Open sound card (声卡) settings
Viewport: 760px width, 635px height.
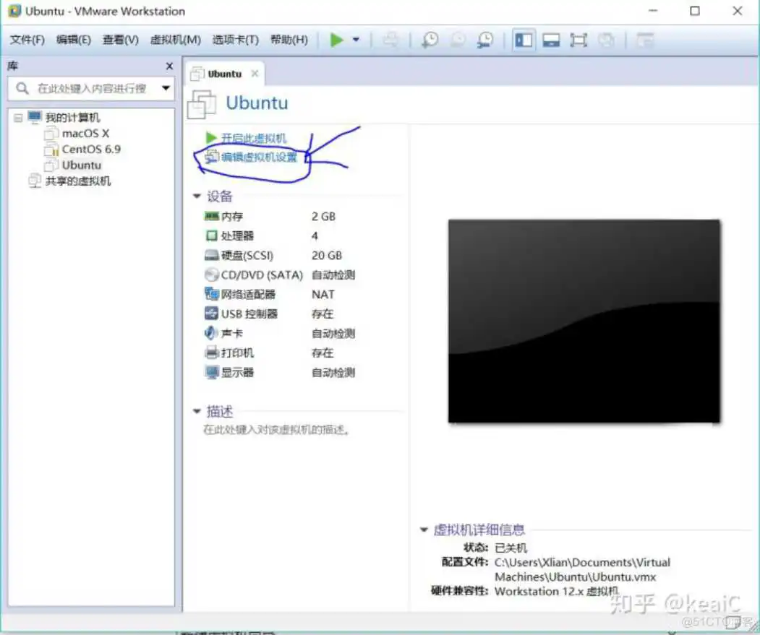coord(233,333)
